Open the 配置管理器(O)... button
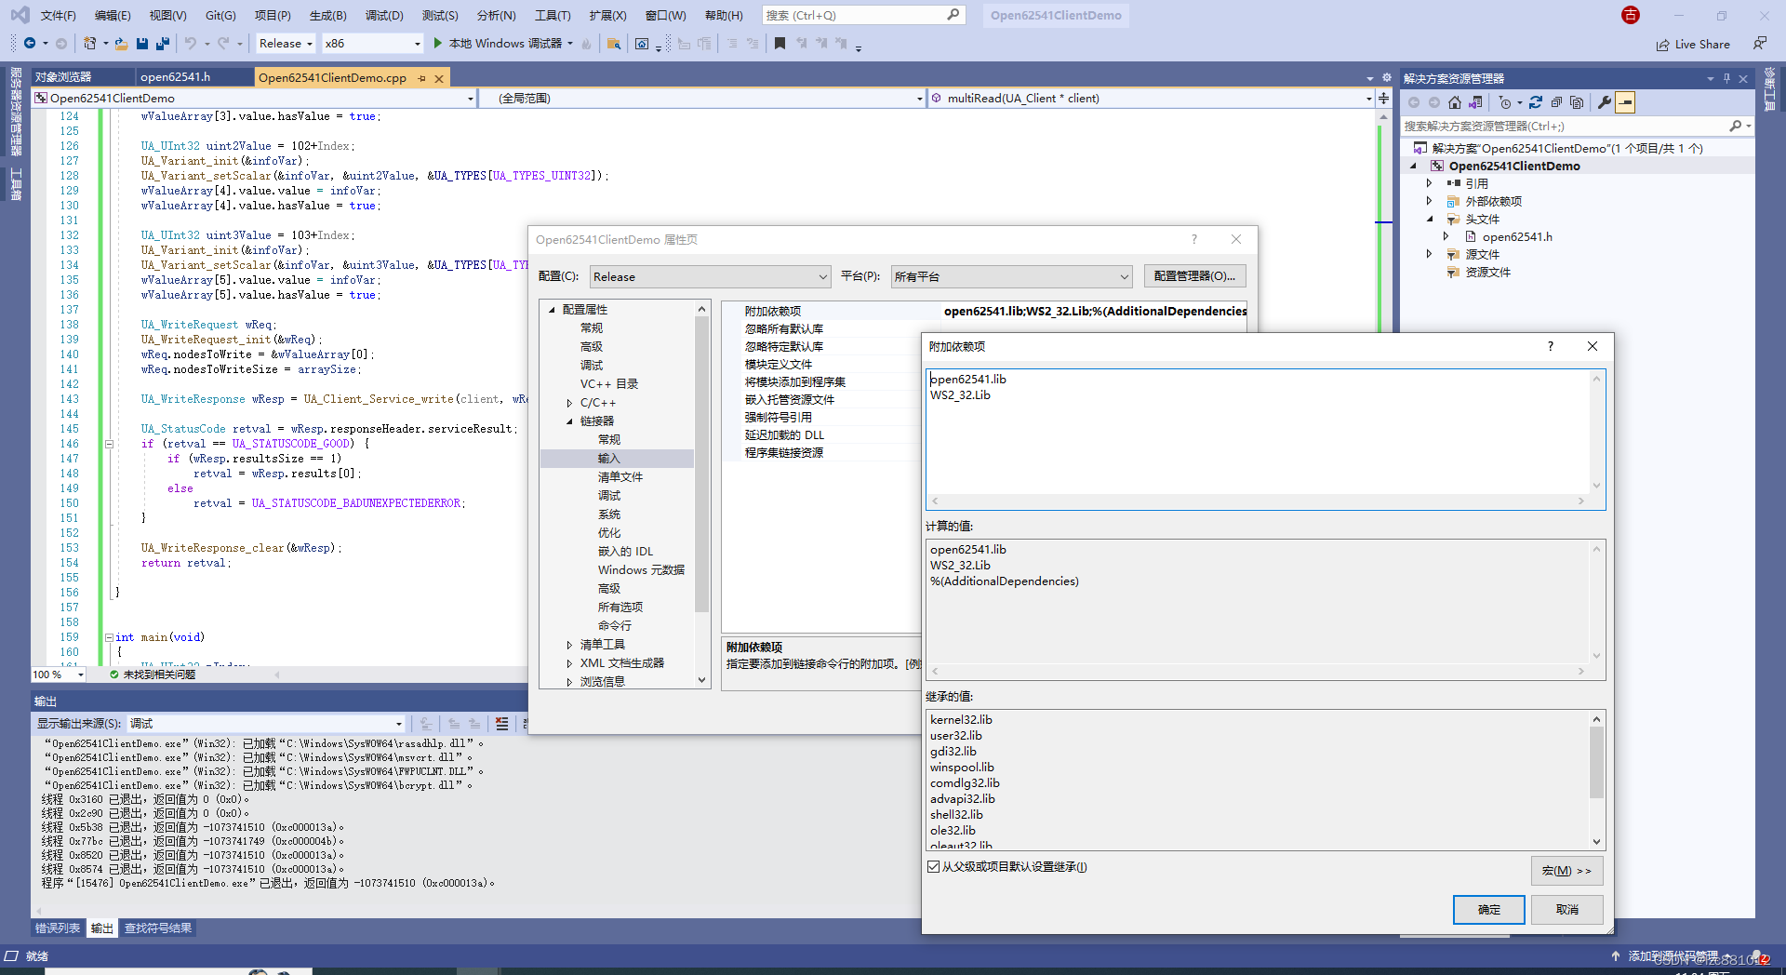Screen dimensions: 1786x975 1194,276
